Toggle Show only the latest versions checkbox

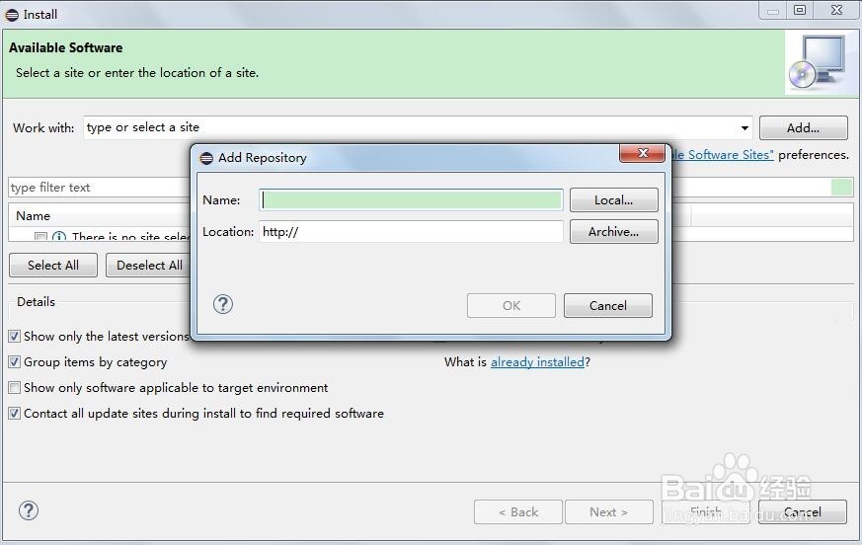tap(15, 336)
